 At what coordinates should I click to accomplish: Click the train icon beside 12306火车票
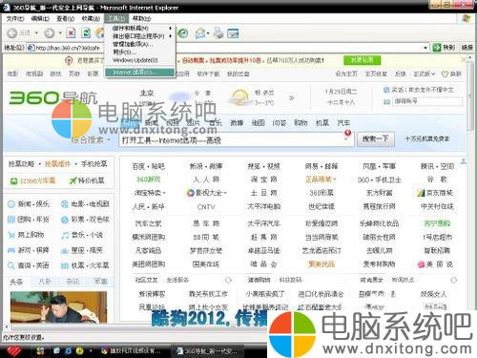(x=13, y=181)
